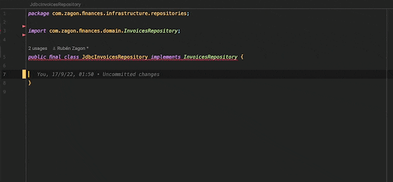393x182 pixels.
Task: Click the "2 usages" code hint
Action: [x=38, y=48]
